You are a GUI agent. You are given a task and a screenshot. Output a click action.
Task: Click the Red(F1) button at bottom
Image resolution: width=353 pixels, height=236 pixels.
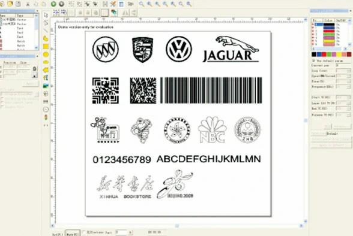(58, 234)
